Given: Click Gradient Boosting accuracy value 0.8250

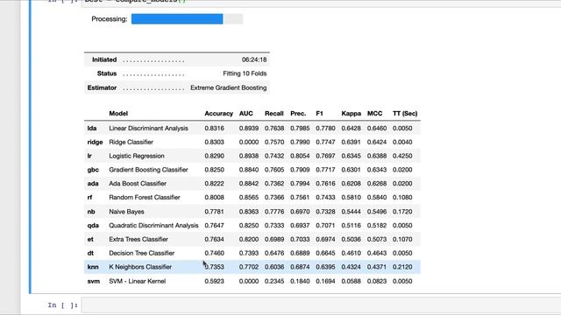Looking at the screenshot, I should 214,170.
